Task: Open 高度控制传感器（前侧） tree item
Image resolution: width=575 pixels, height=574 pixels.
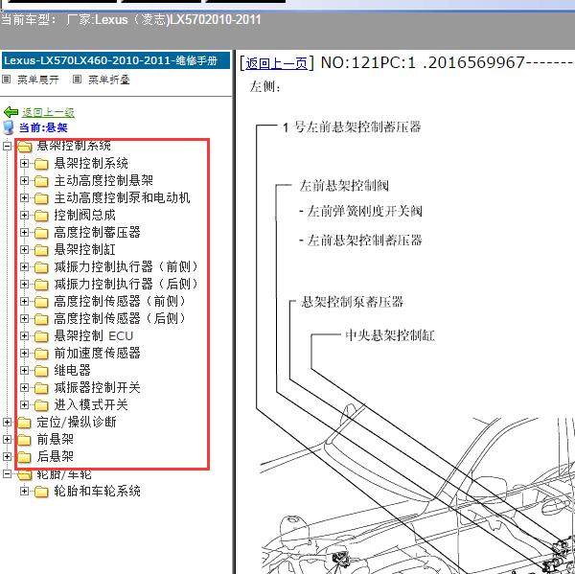Action: tap(120, 302)
